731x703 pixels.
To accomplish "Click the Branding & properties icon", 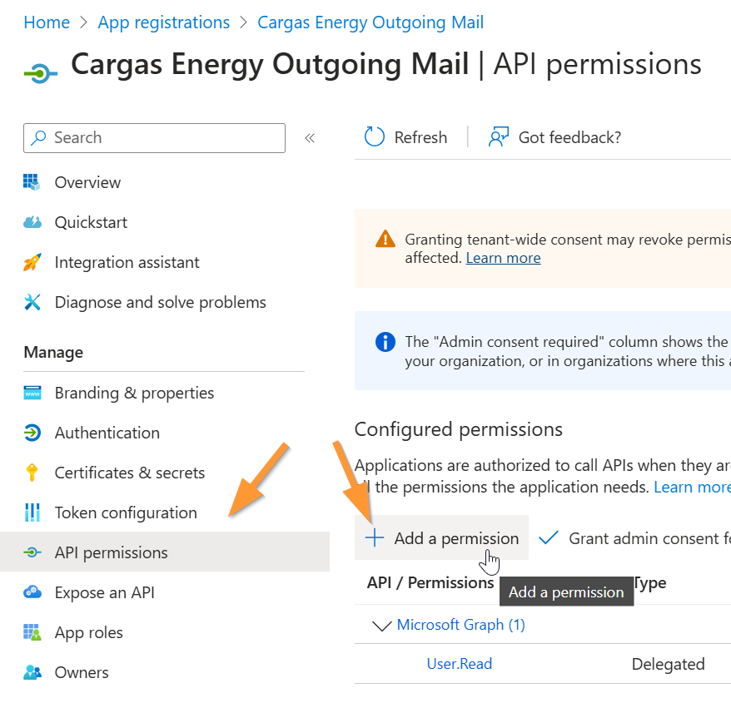I will [x=32, y=393].
